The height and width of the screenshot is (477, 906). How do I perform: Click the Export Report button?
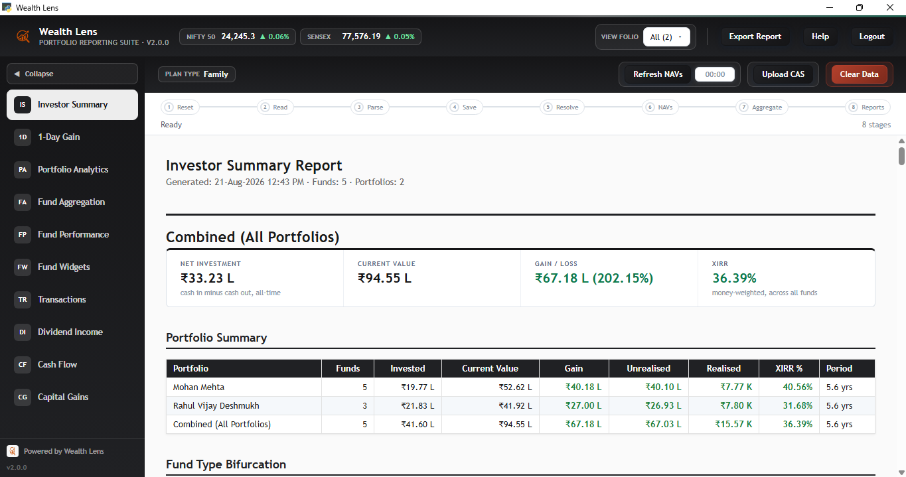(x=755, y=36)
